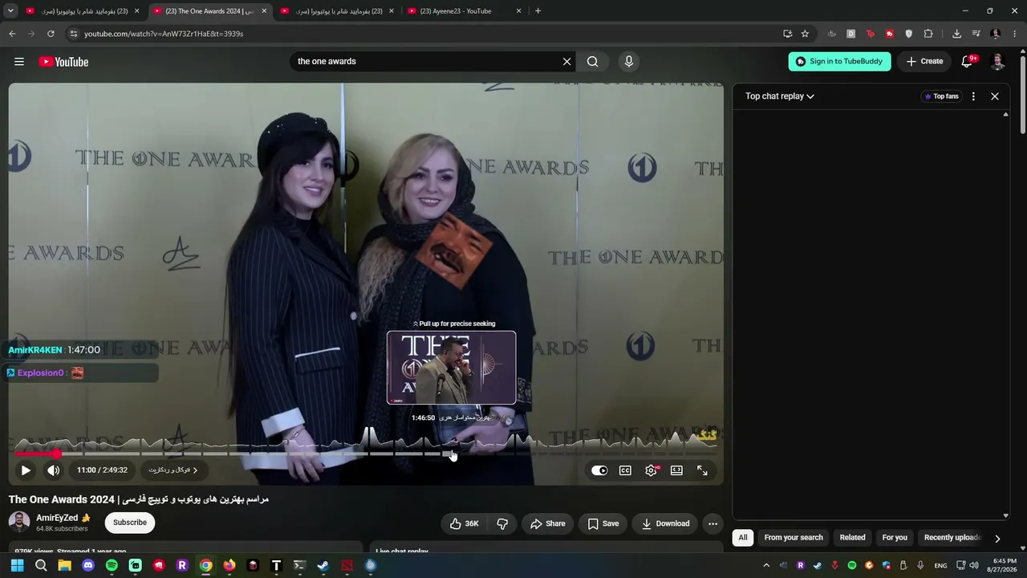Open the YouTube account avatar menu
This screenshot has width=1027, height=578.
tap(997, 61)
